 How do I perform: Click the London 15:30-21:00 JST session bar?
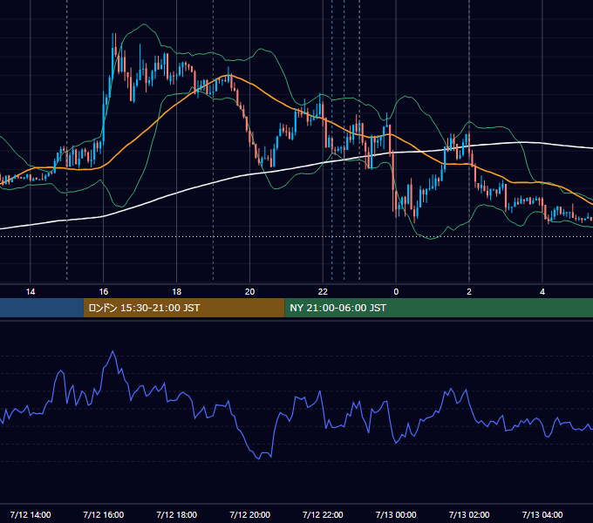click(x=184, y=308)
